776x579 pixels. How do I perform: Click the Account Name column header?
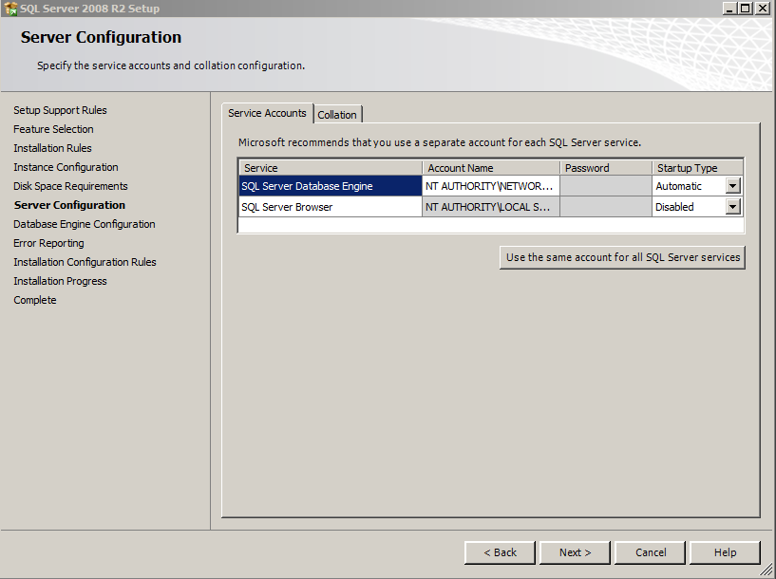click(x=491, y=168)
